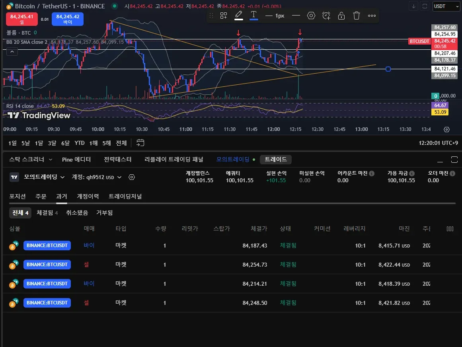Toggle the lock on selected drawing
Viewport: 462px width, 347px height.
(341, 16)
